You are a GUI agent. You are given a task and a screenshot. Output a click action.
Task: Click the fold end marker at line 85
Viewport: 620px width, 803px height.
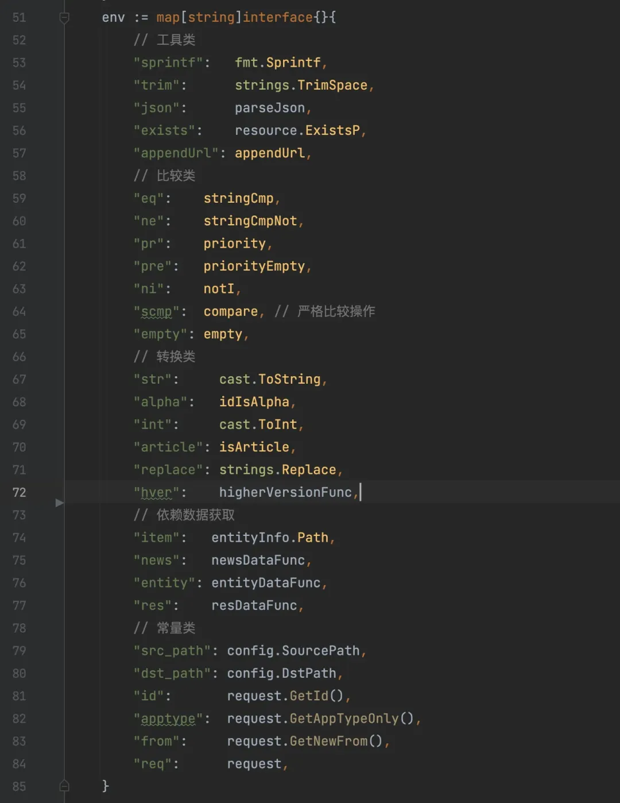pos(64,786)
